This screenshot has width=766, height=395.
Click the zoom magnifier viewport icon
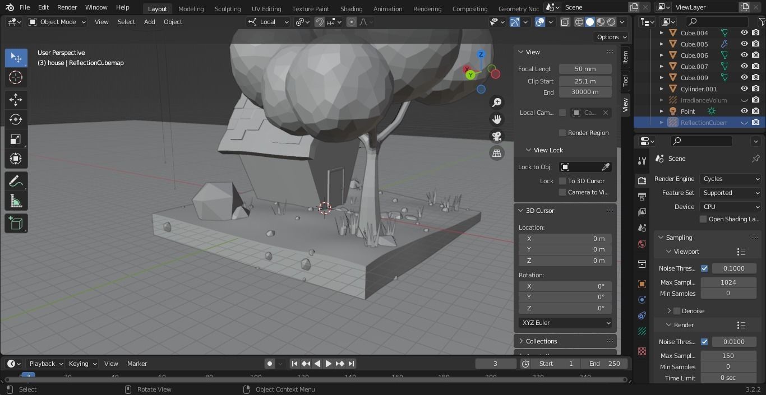click(x=497, y=102)
